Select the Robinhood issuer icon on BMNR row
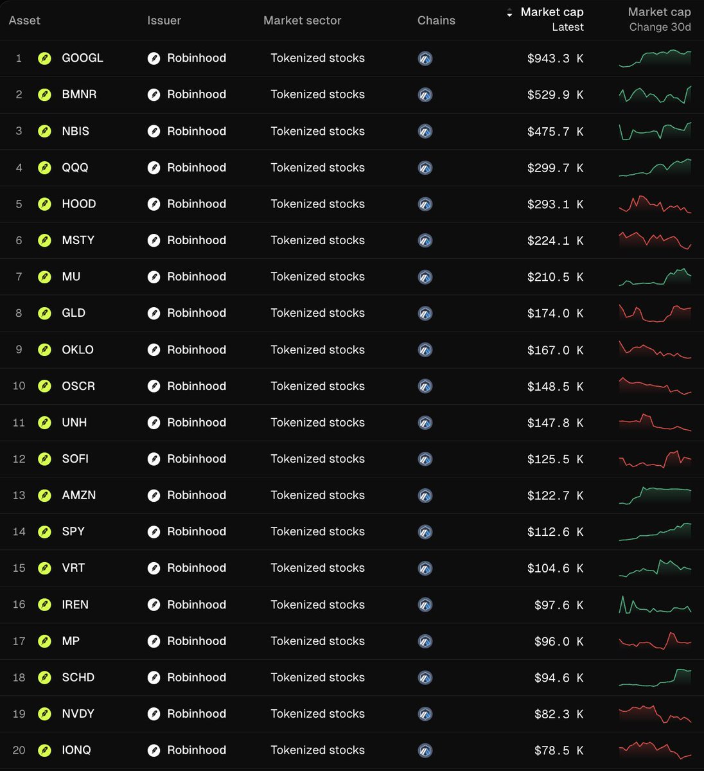This screenshot has width=704, height=771. tap(154, 94)
